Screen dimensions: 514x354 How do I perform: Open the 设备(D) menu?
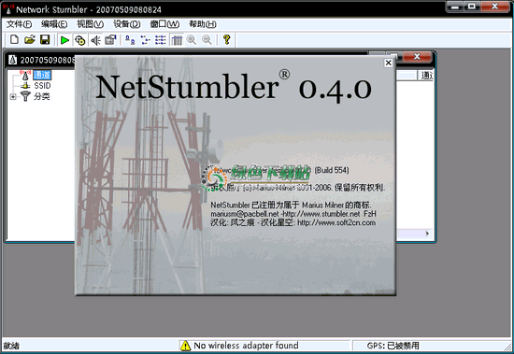(127, 24)
